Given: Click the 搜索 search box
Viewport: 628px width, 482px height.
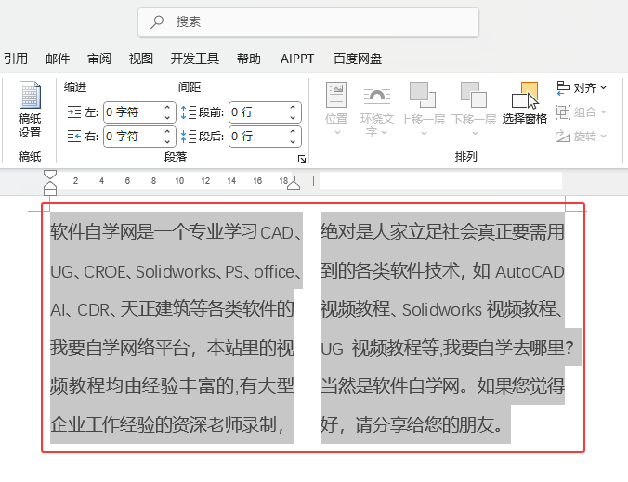Looking at the screenshot, I should point(308,22).
